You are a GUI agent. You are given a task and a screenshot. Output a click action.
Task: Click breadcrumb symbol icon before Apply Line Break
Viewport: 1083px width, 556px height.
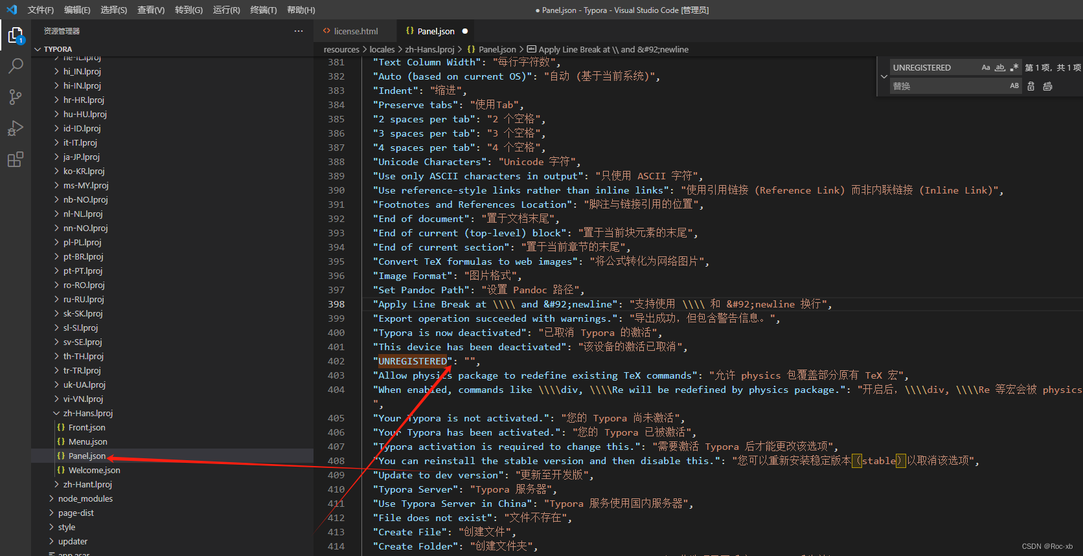click(532, 49)
